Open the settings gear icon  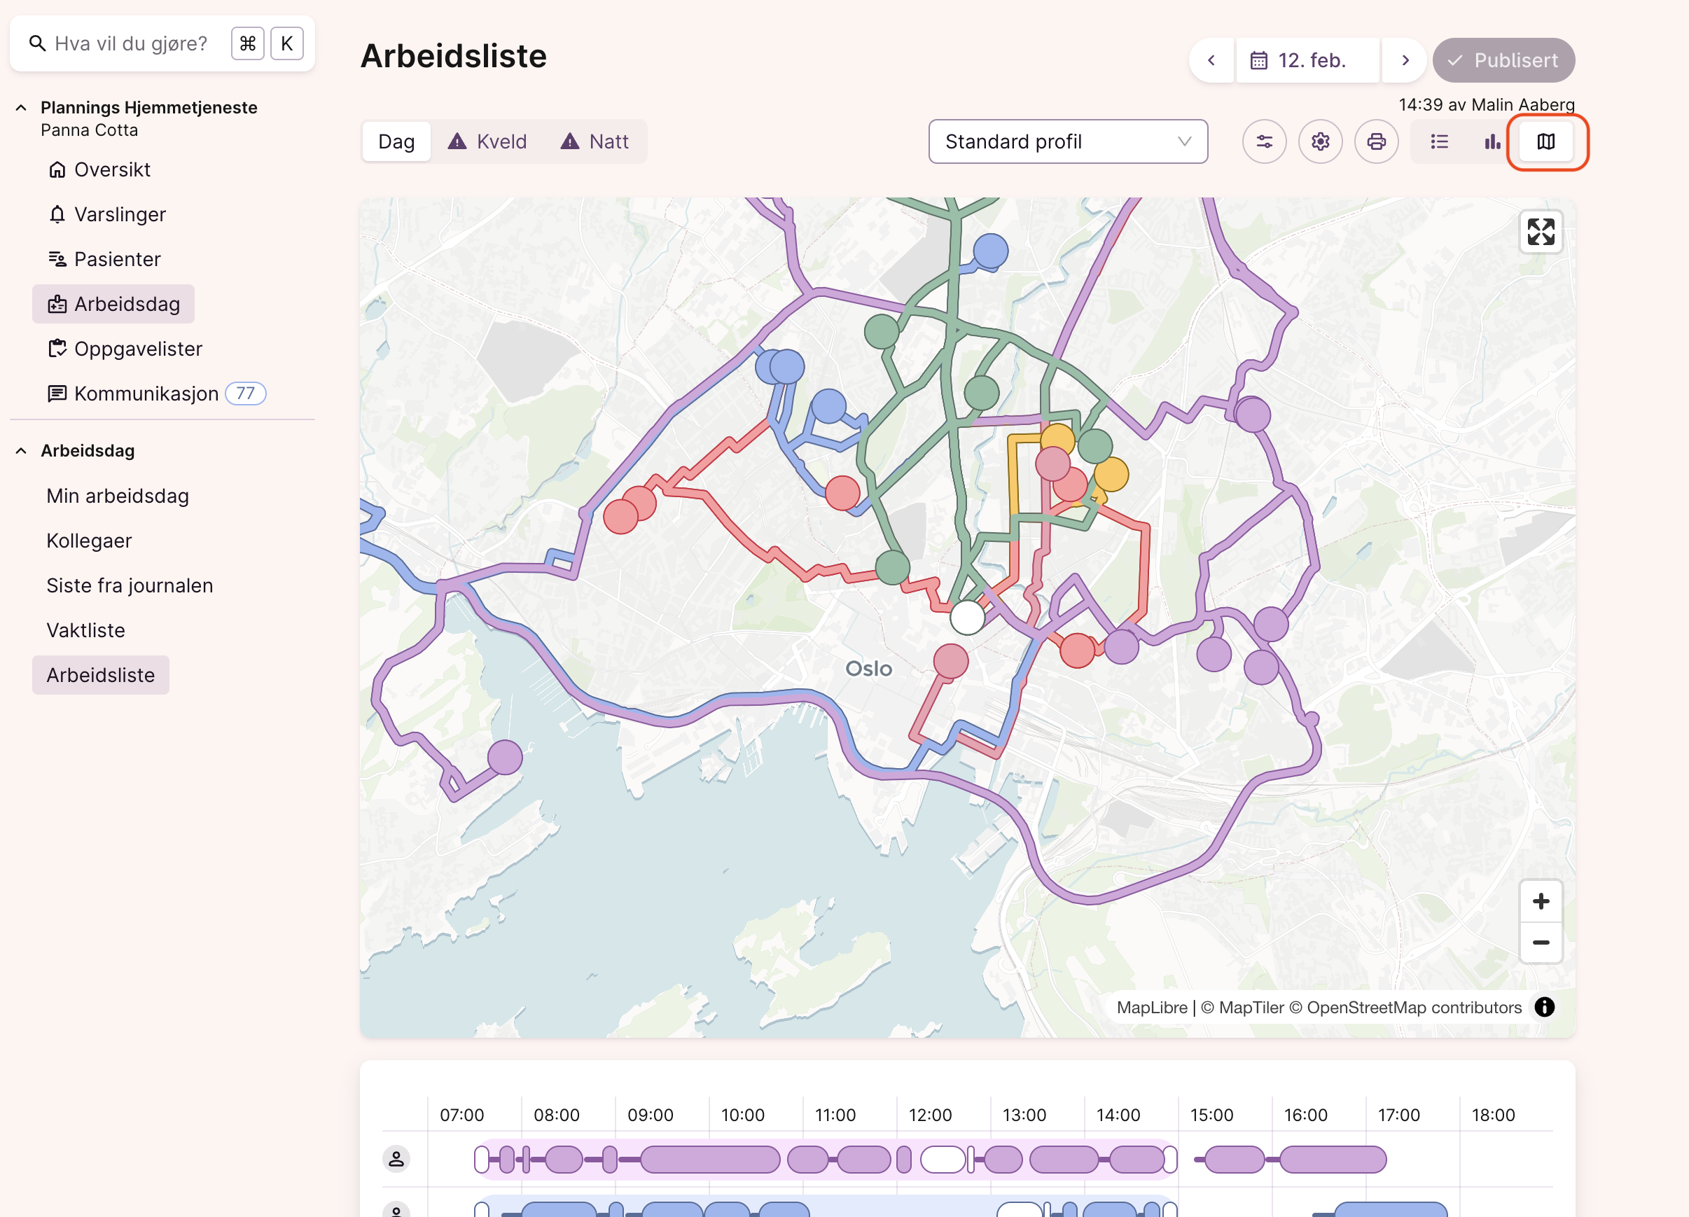pyautogui.click(x=1320, y=141)
